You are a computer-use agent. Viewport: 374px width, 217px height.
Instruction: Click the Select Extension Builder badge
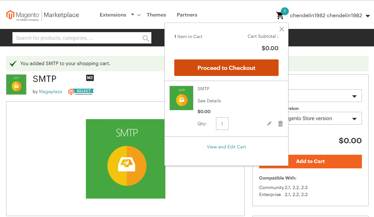click(81, 92)
